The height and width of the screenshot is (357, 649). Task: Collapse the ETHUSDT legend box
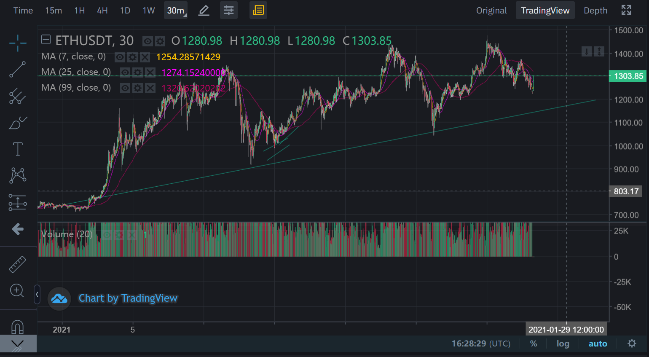[46, 40]
